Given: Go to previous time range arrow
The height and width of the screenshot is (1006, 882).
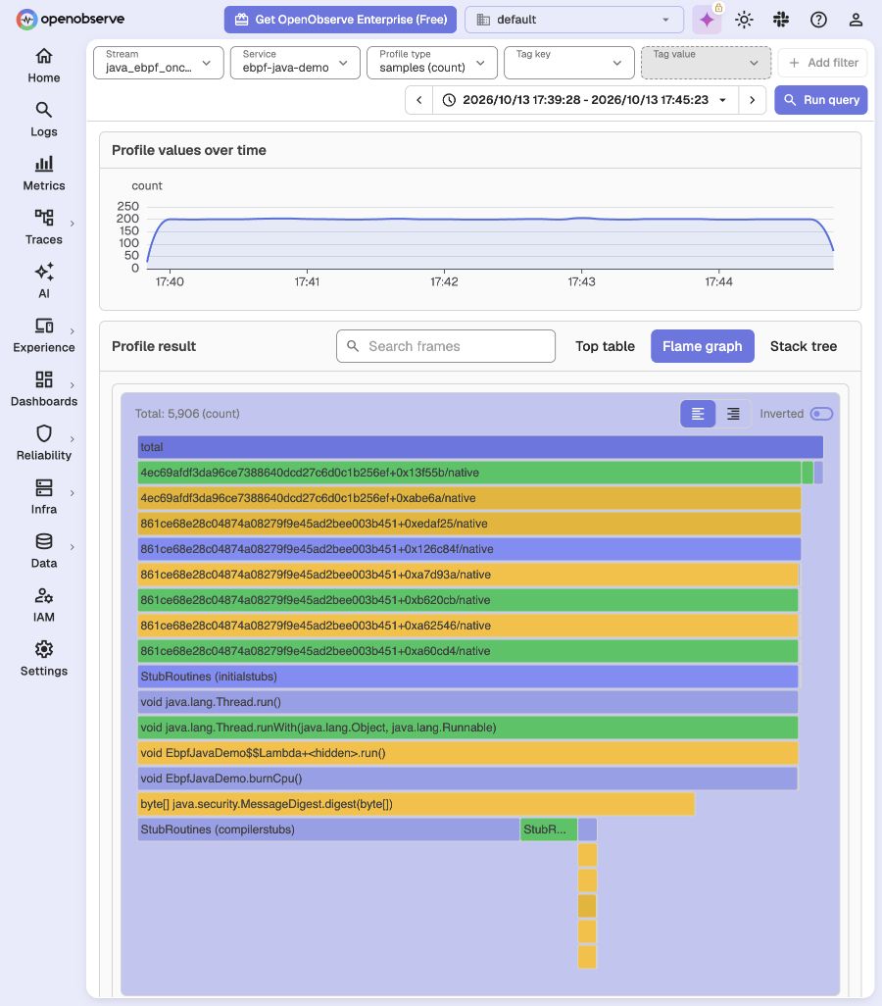Looking at the screenshot, I should (x=418, y=100).
